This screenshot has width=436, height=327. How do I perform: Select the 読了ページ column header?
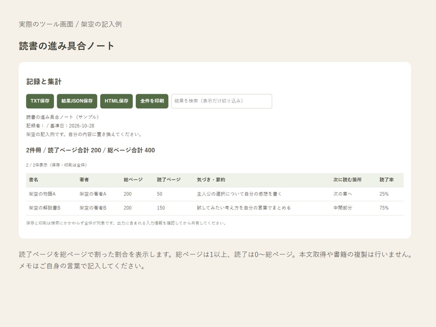(x=169, y=180)
